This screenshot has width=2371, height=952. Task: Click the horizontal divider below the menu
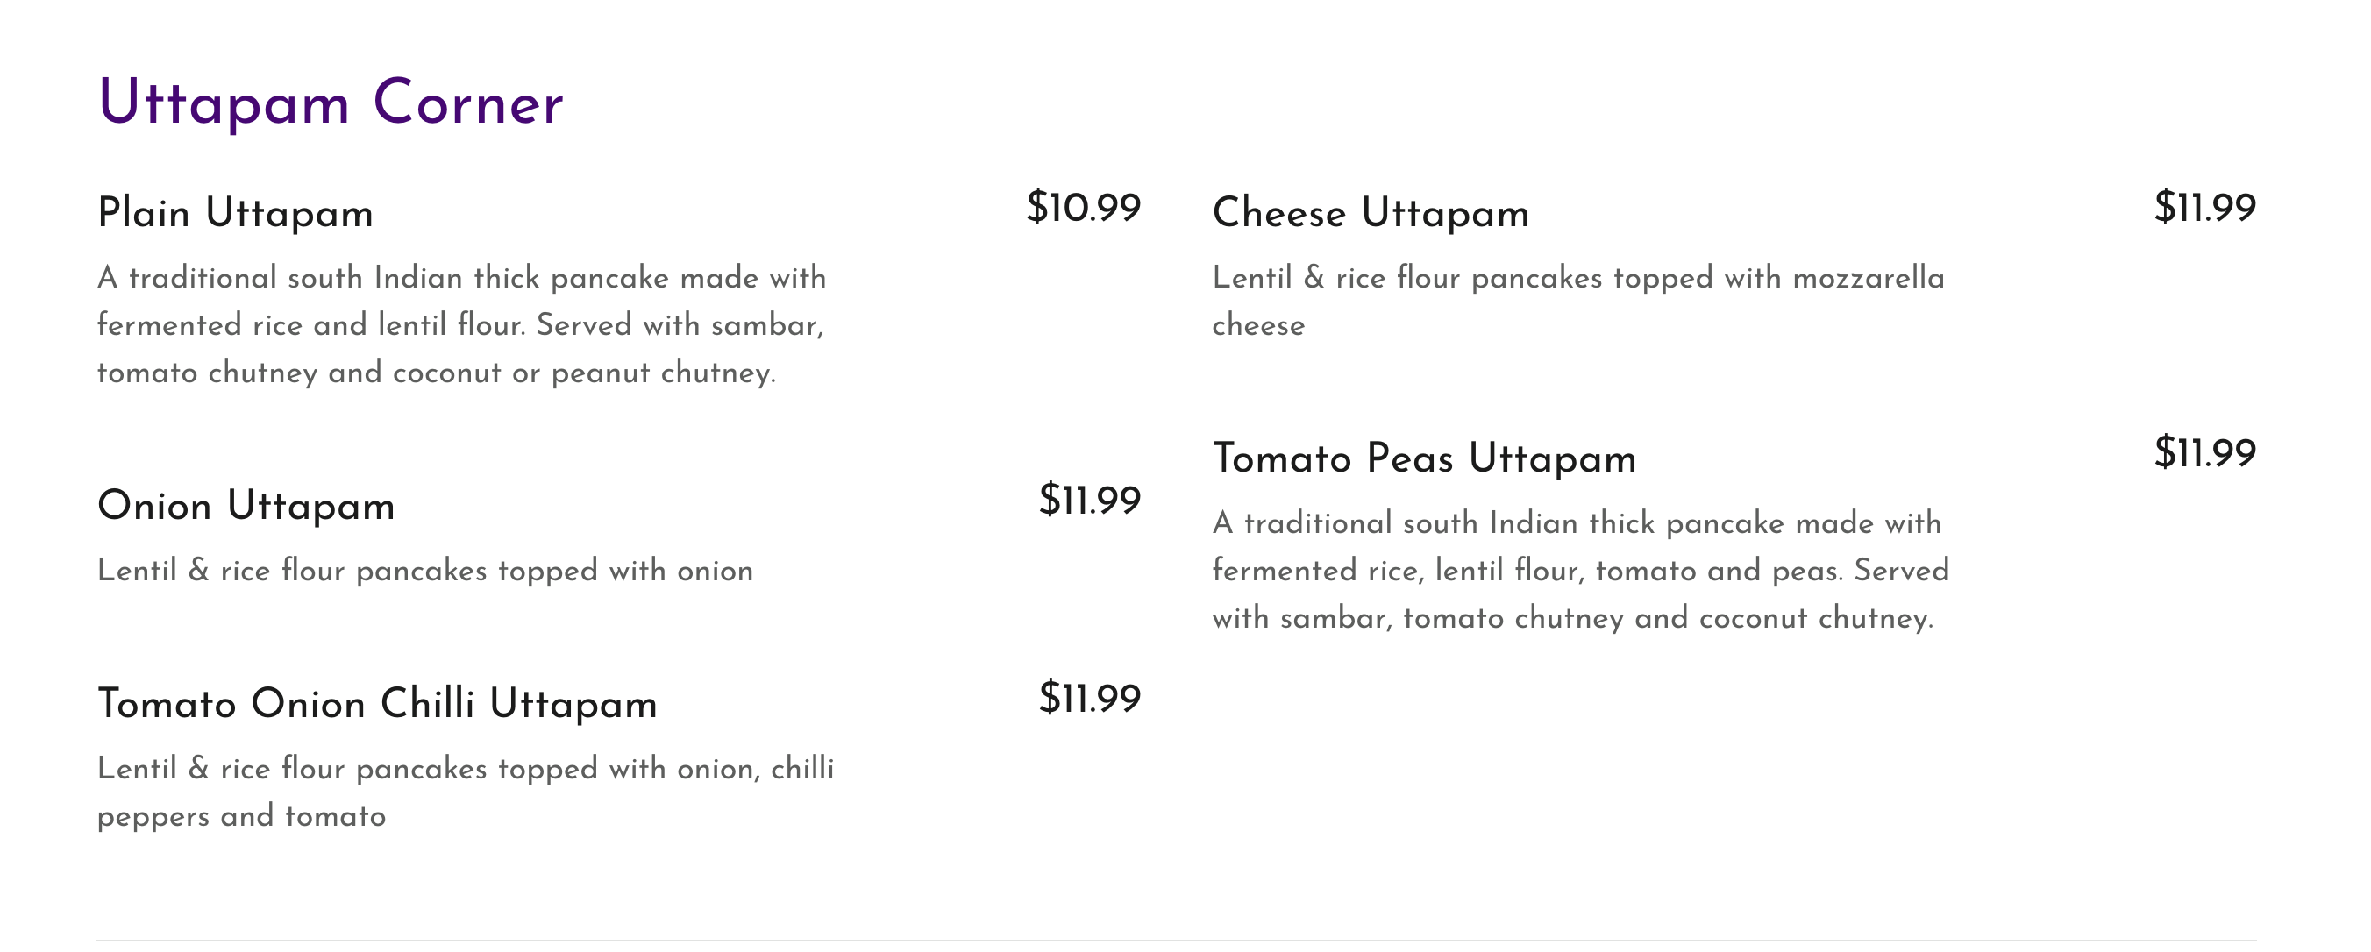pos(1177,940)
